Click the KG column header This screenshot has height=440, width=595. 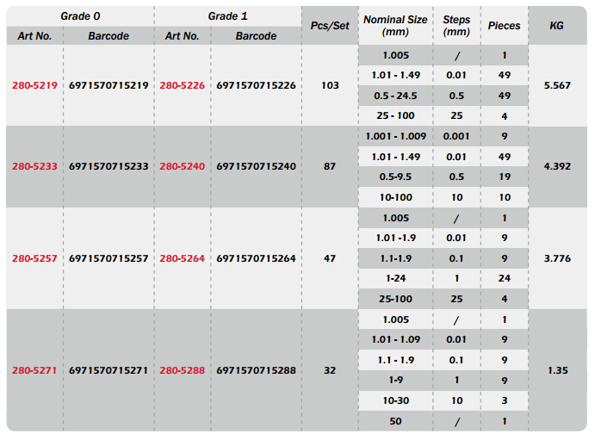(x=556, y=26)
